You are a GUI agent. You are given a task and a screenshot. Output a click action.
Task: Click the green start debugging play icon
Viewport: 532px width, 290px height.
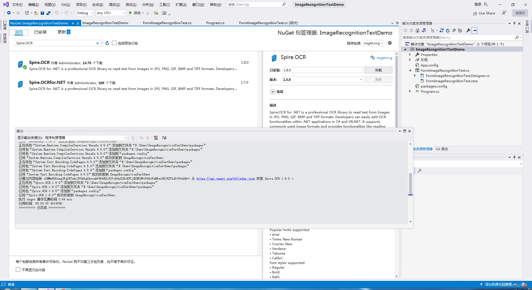coord(130,13)
